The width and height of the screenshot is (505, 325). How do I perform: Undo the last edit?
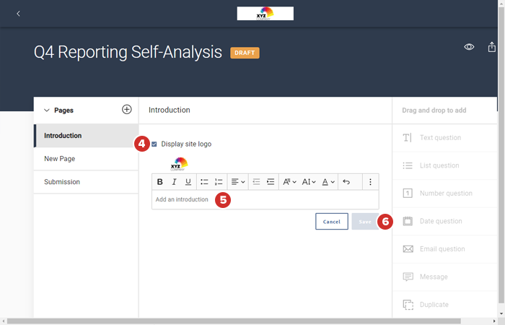(346, 182)
